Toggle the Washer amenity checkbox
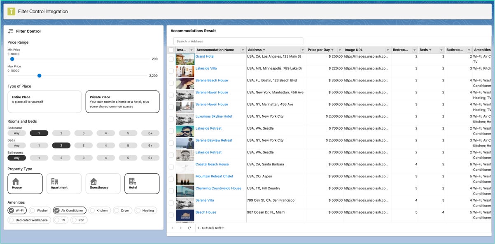 pyautogui.click(x=33, y=210)
